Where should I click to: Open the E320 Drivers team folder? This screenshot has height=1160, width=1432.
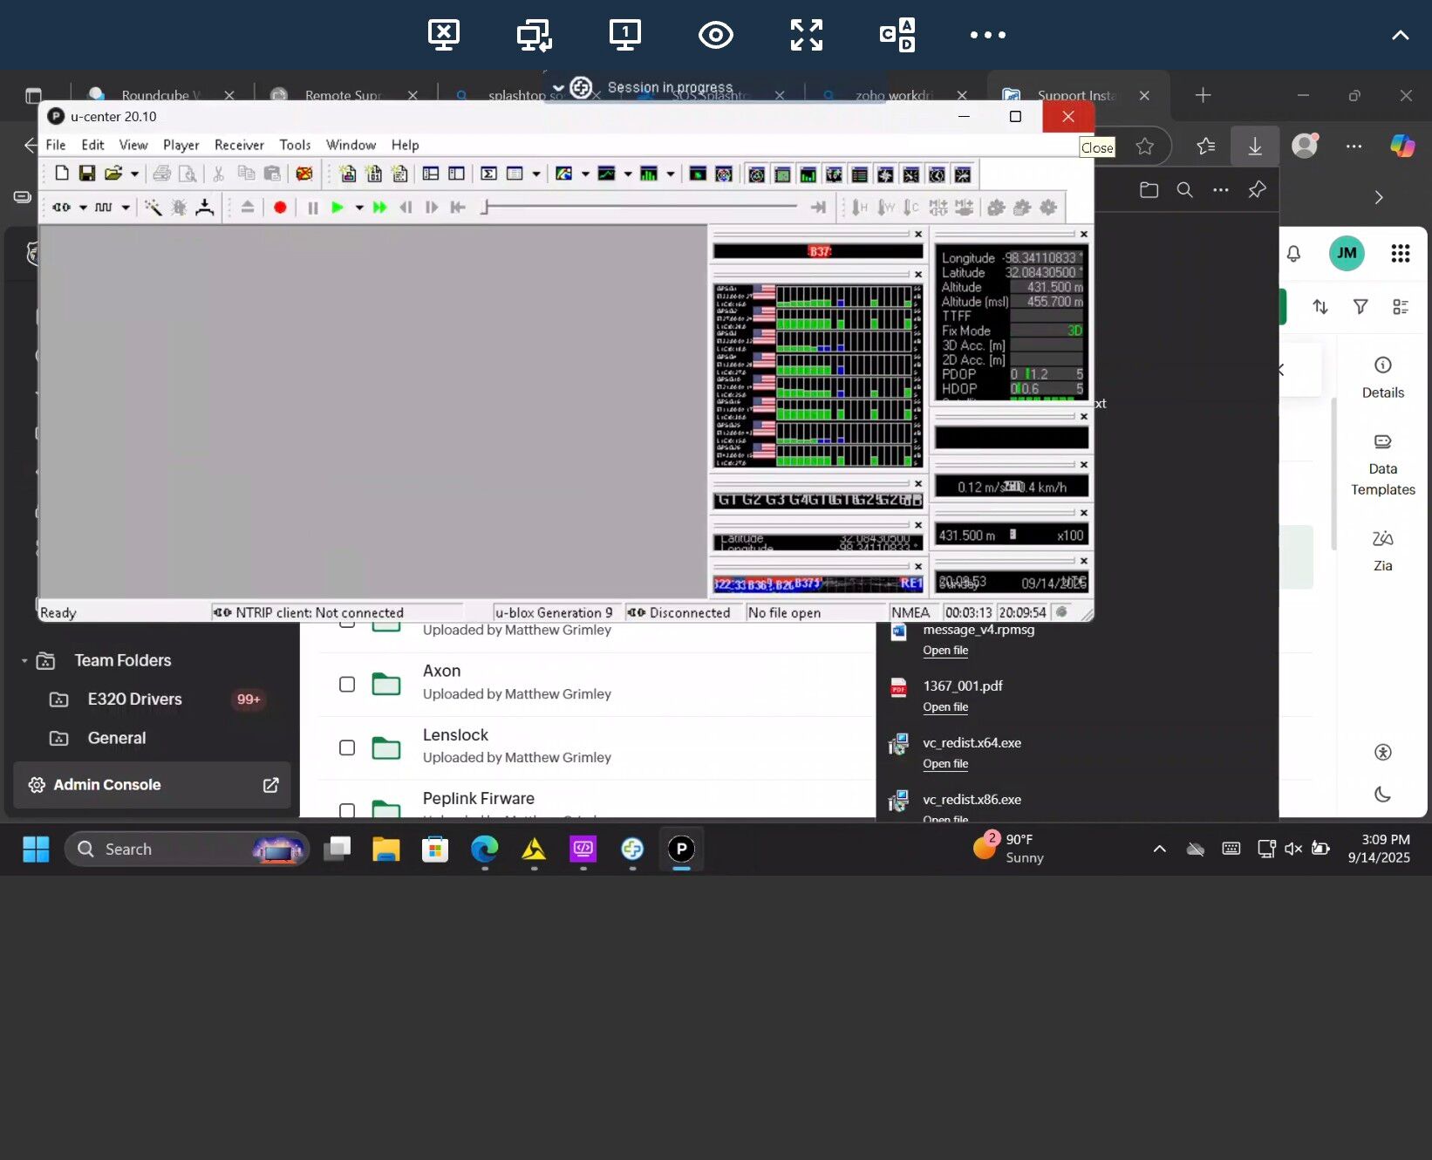pyautogui.click(x=135, y=699)
